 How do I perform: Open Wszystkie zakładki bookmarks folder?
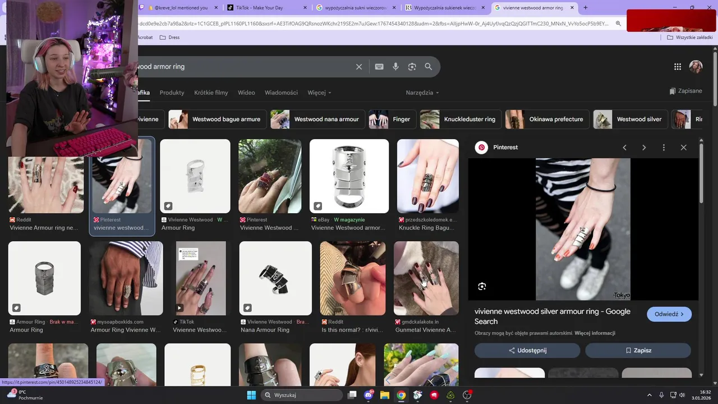click(x=689, y=38)
